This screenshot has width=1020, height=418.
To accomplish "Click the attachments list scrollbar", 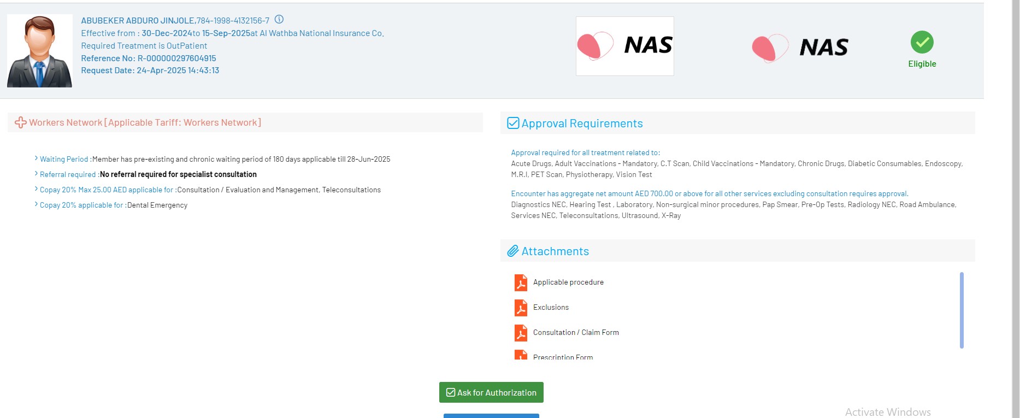I will click(x=961, y=310).
